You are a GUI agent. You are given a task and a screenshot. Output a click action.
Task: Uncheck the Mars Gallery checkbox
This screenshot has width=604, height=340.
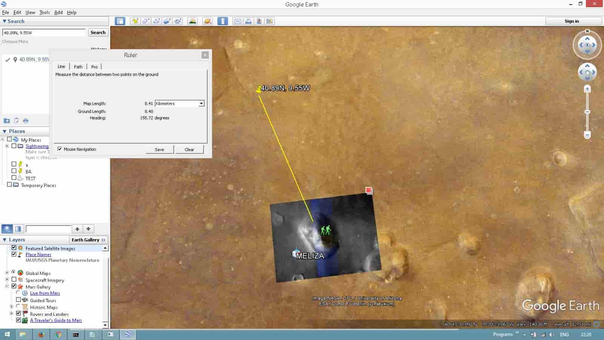pos(14,286)
